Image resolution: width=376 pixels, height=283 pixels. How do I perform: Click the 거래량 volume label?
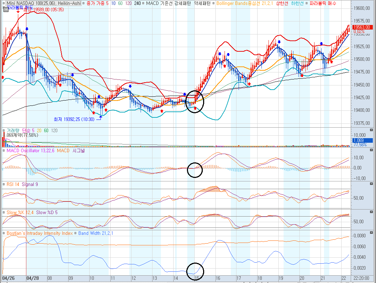[13, 130]
